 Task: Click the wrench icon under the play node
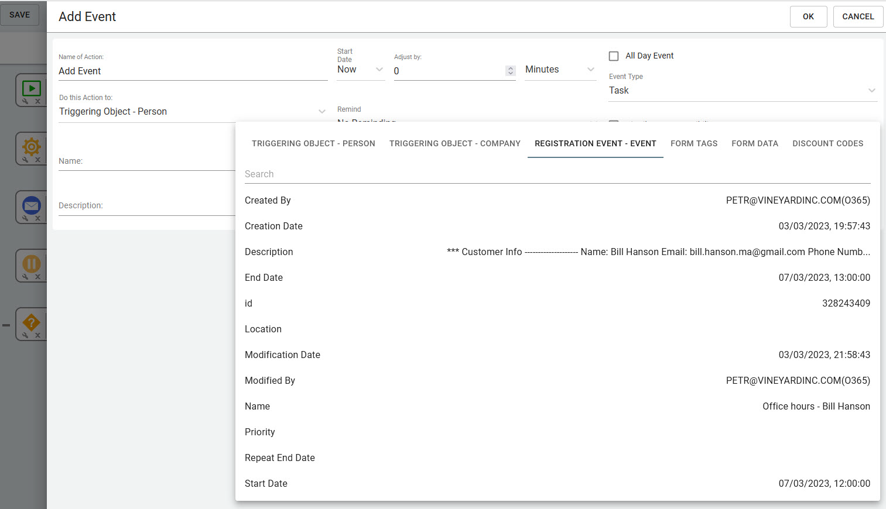25,101
